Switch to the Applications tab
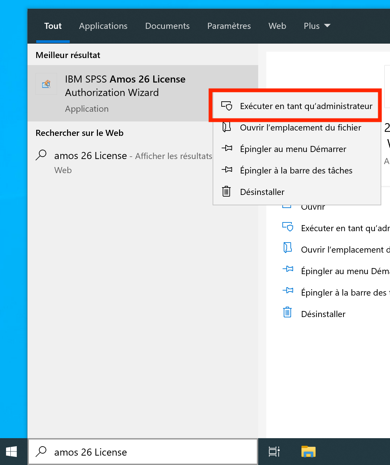This screenshot has width=390, height=465. click(103, 26)
